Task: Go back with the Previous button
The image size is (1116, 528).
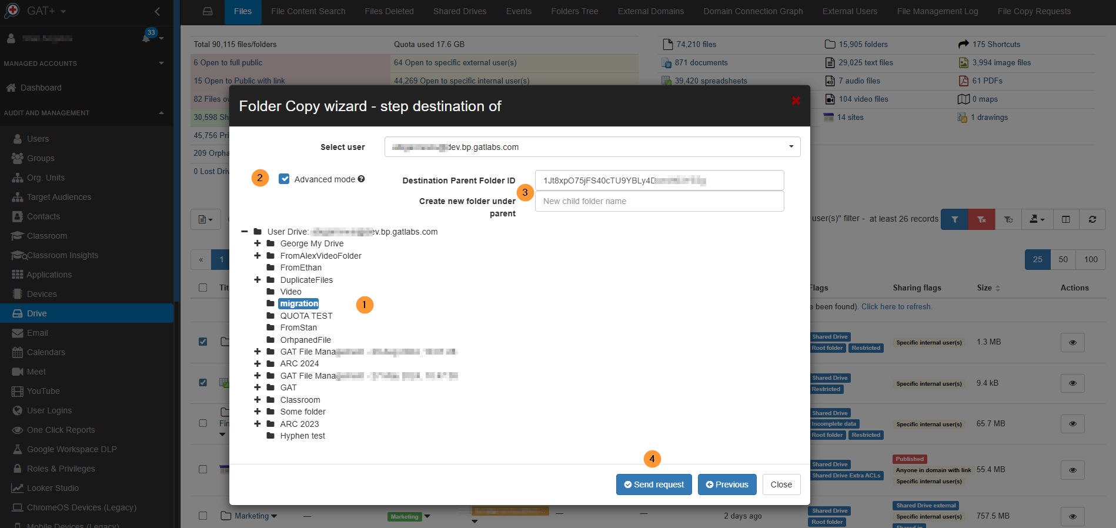Action: click(x=727, y=484)
